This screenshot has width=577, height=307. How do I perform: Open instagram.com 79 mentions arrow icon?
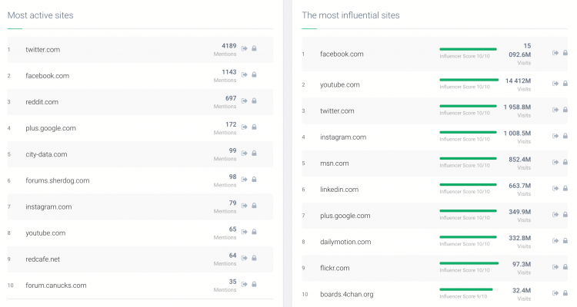pyautogui.click(x=245, y=206)
